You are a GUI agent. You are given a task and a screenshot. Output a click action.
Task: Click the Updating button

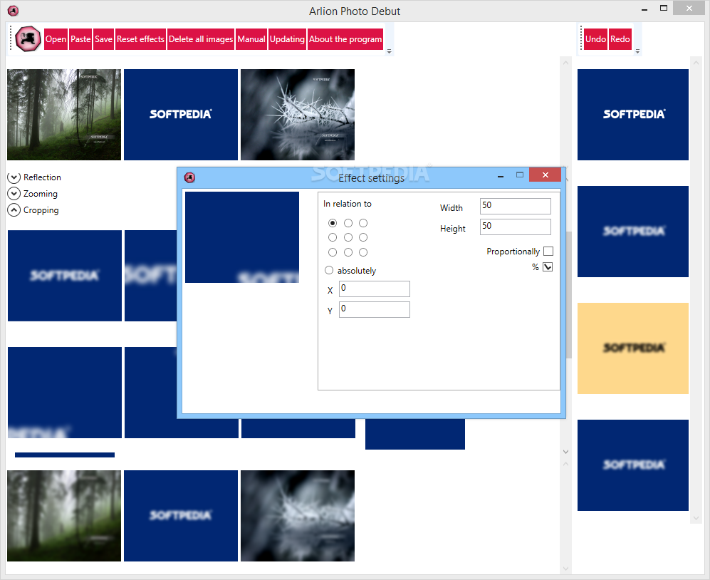point(287,39)
